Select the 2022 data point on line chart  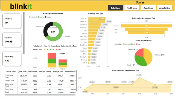(x=171, y=85)
